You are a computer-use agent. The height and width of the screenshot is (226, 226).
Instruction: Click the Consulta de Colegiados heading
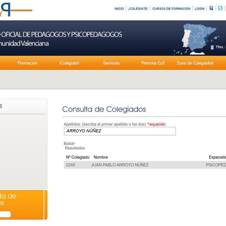(x=104, y=109)
